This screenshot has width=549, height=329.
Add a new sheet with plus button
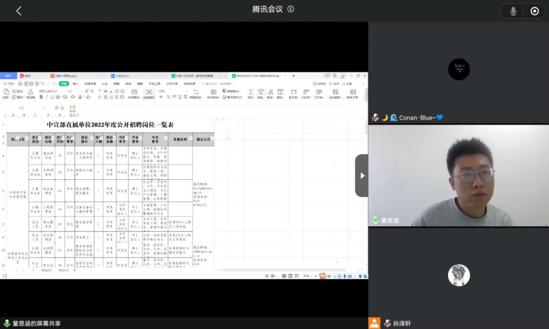click(x=74, y=270)
